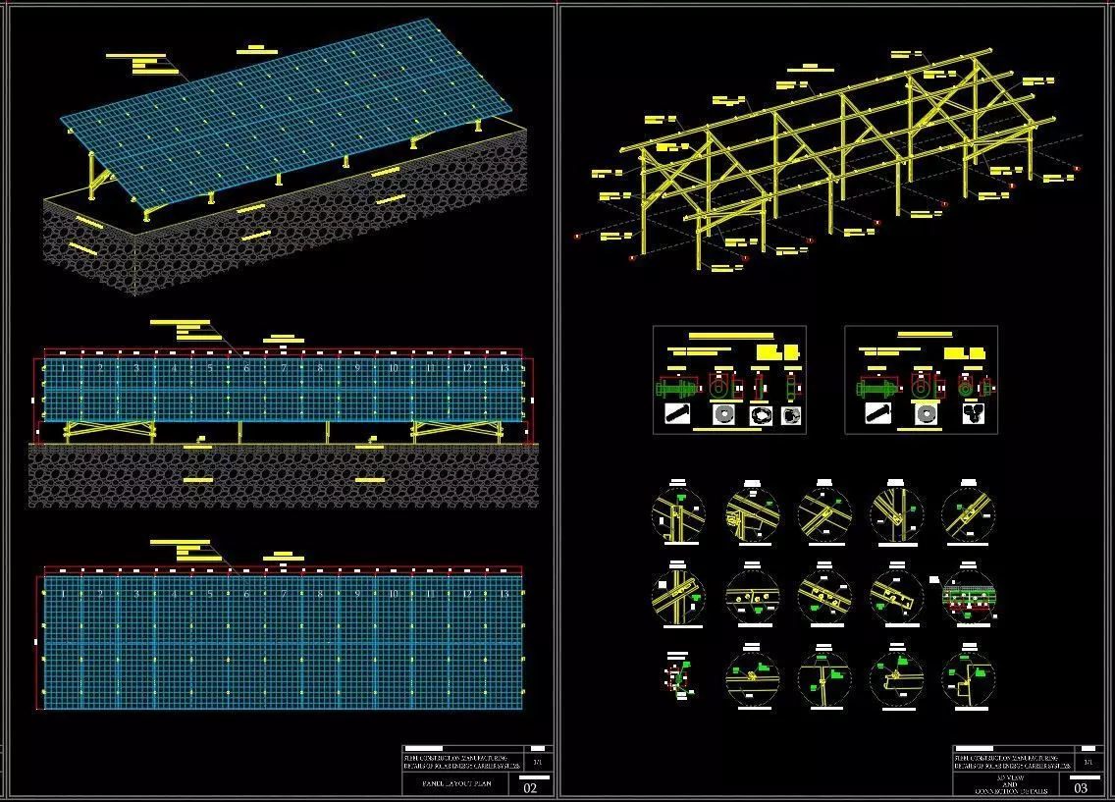Click the last detail circle in the top row
Image resolution: width=1115 pixels, height=802 pixels.
click(968, 515)
